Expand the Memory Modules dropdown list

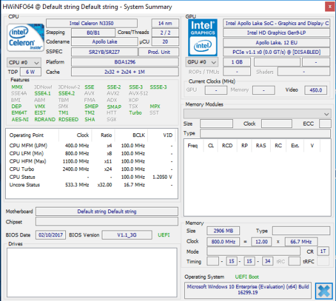pos(257,113)
